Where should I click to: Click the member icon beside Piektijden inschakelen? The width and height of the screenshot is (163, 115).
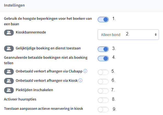(9, 90)
